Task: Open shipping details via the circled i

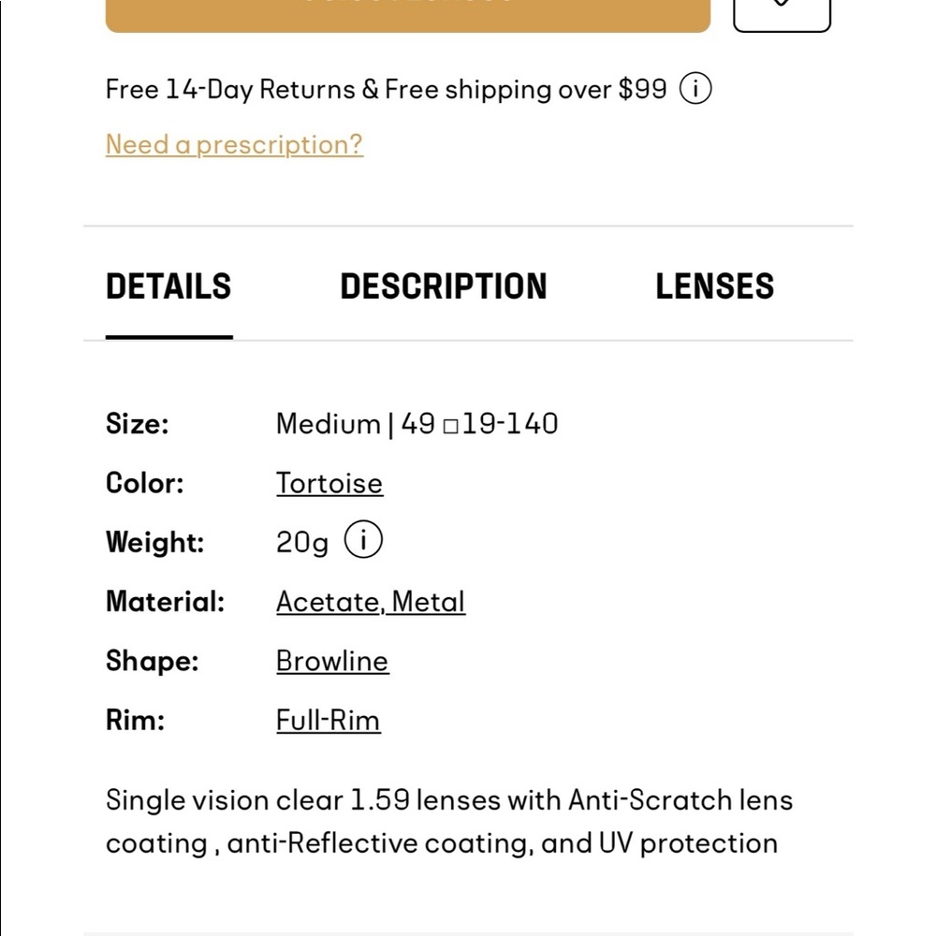Action: tap(696, 88)
